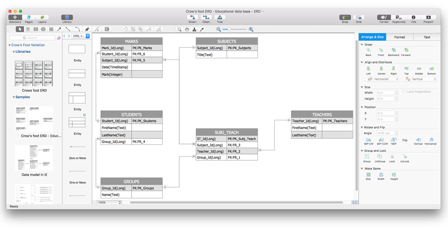448x230 pixels.
Task: Select the stamp tool
Action: [x=194, y=29]
